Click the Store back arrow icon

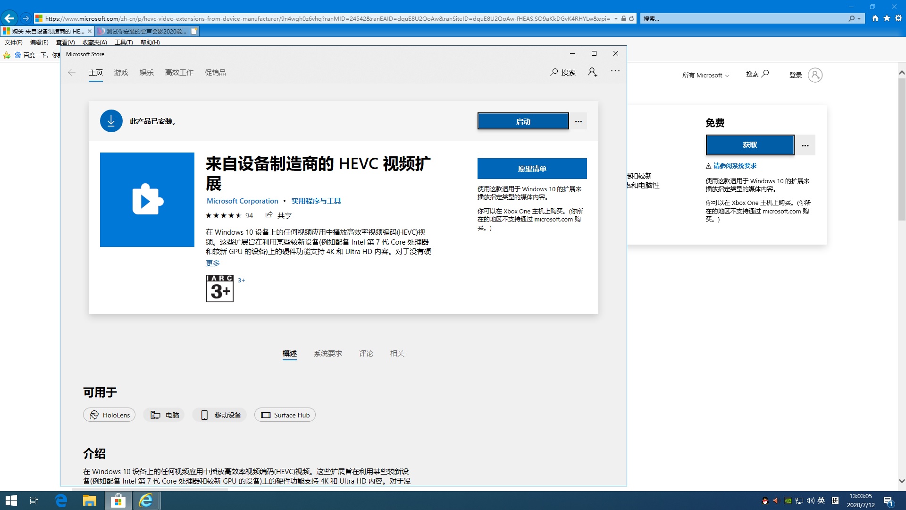(x=72, y=72)
